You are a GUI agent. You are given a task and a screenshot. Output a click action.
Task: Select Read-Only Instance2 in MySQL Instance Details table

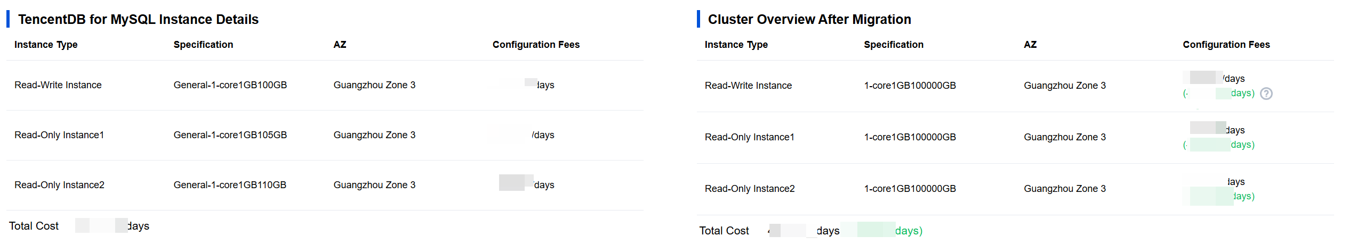click(59, 185)
